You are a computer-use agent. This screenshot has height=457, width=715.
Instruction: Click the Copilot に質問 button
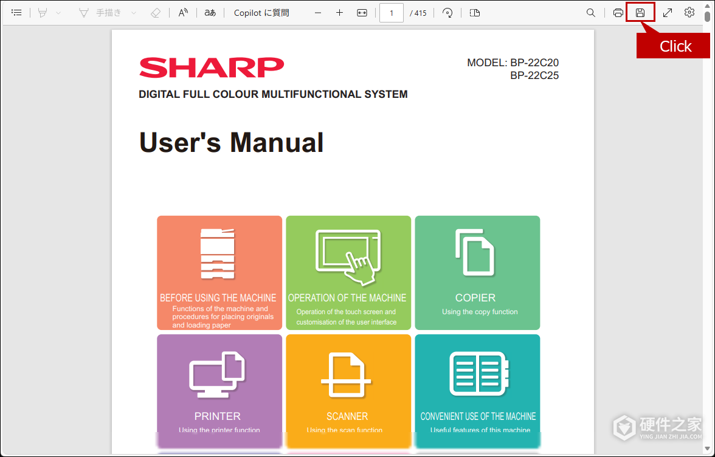[x=261, y=13]
